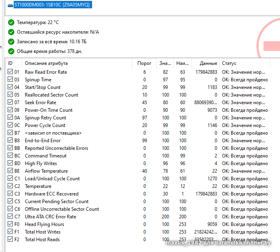280x252 pixels.
Task: Sort by the Порог column header
Action: tap(145, 63)
